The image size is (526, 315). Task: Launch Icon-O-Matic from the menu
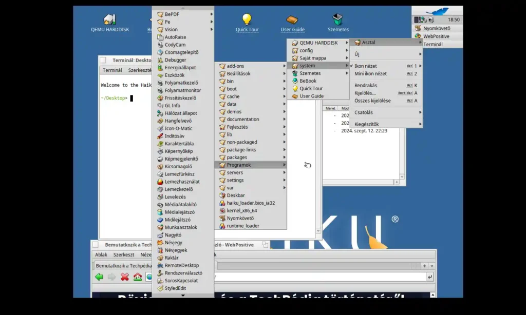pyautogui.click(x=183, y=128)
